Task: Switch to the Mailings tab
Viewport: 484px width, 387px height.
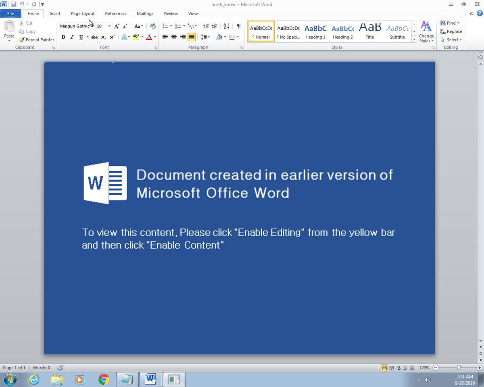Action: [x=145, y=14]
